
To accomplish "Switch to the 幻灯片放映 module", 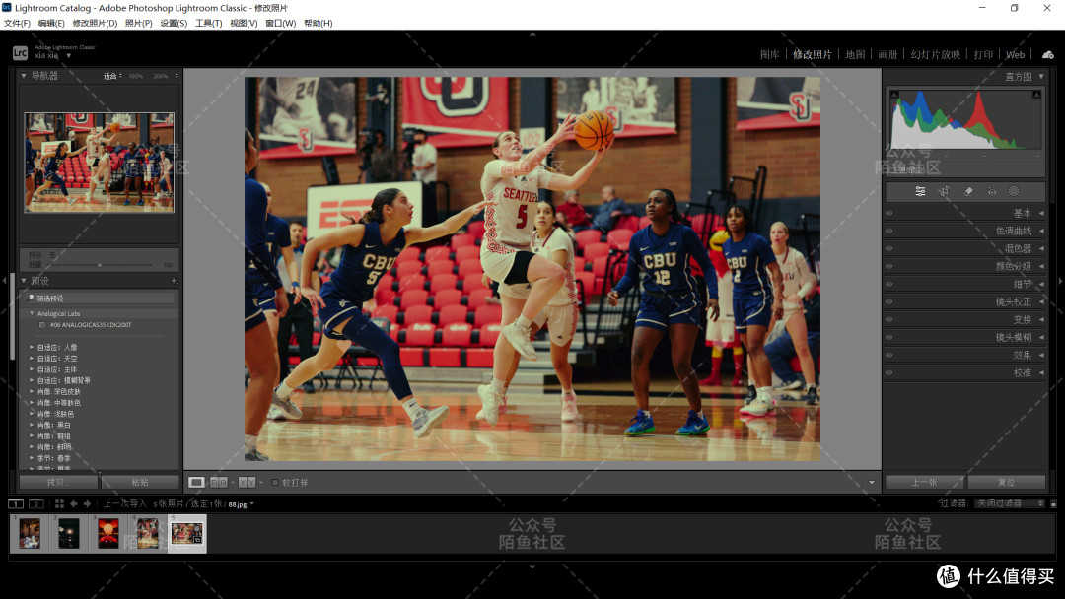I will (935, 55).
